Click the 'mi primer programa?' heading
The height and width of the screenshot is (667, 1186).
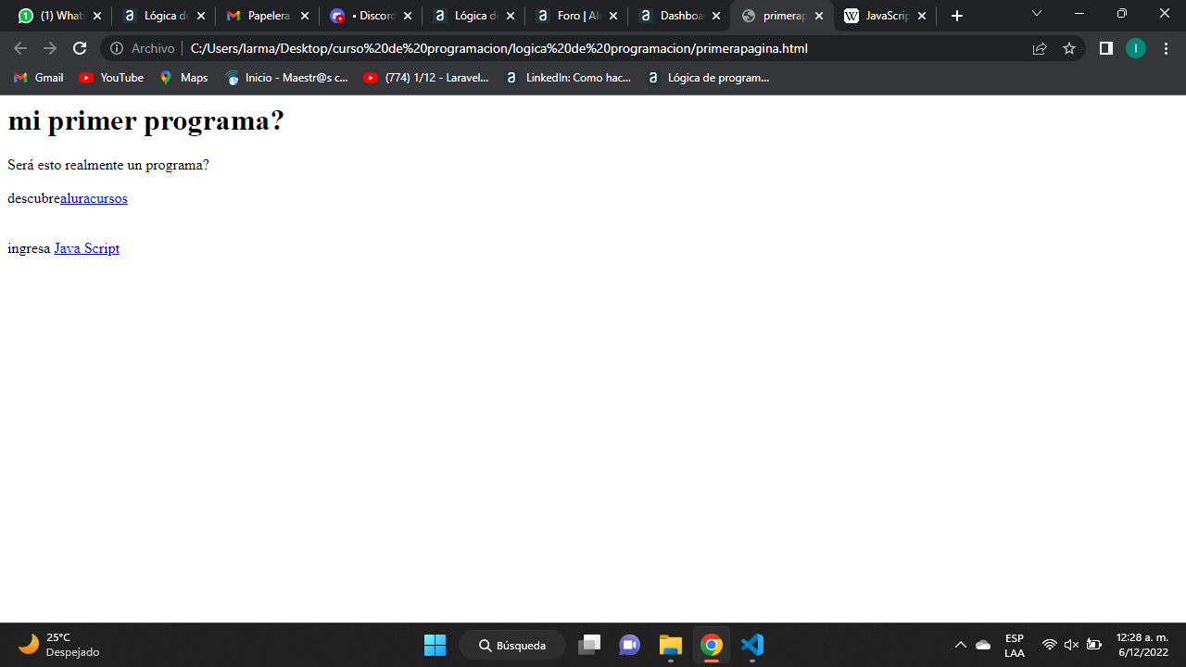[x=145, y=120]
